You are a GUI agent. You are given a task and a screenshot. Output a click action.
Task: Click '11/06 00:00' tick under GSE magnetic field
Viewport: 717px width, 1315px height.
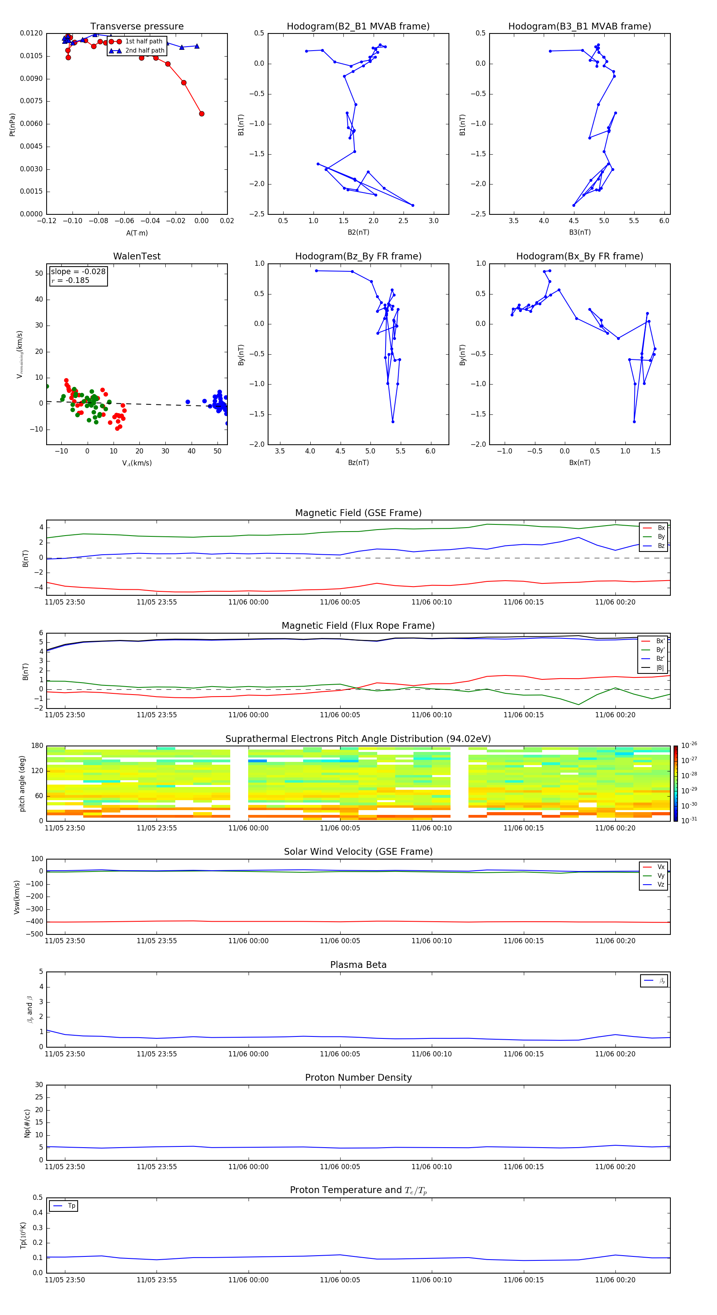point(248,603)
